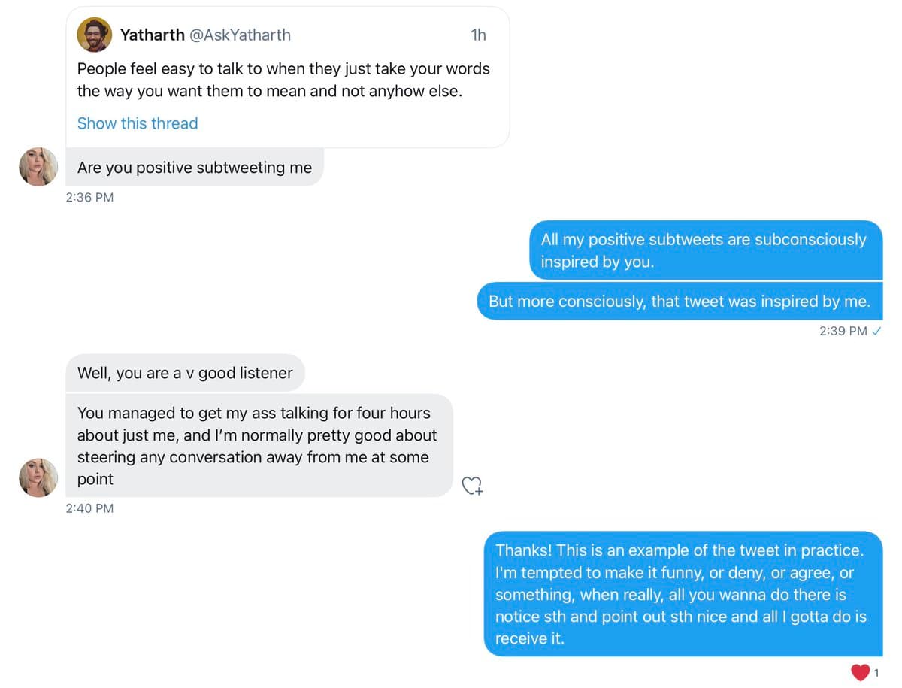Click the 2:36 PM timestamp

(90, 198)
